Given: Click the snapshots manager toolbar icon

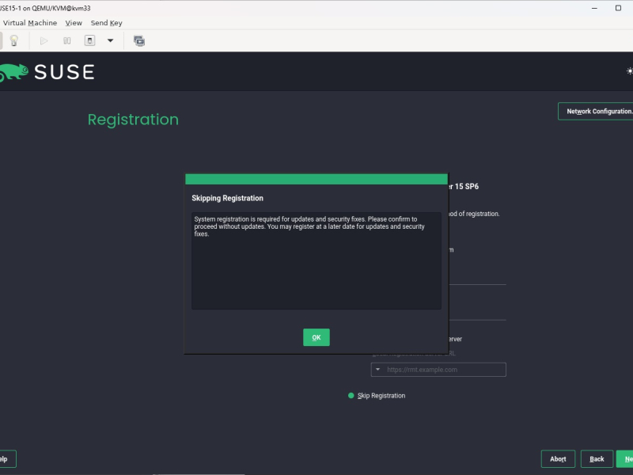Looking at the screenshot, I should [x=139, y=41].
